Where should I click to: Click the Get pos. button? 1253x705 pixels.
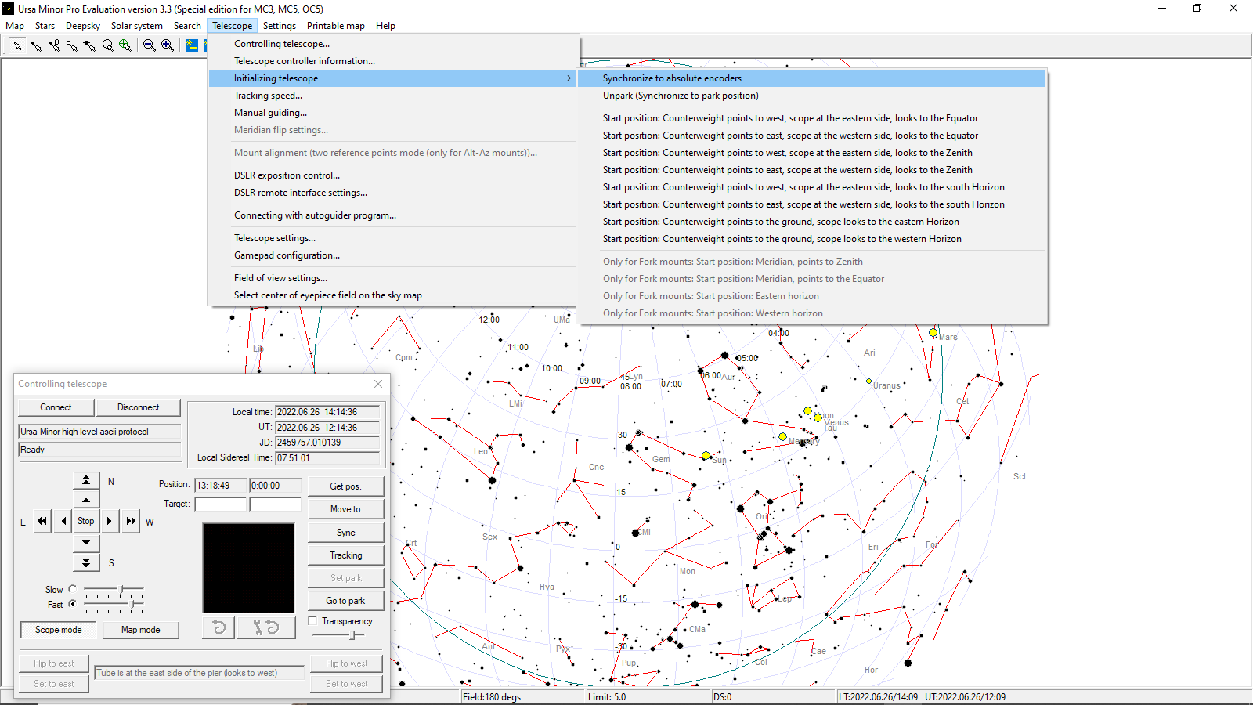345,486
